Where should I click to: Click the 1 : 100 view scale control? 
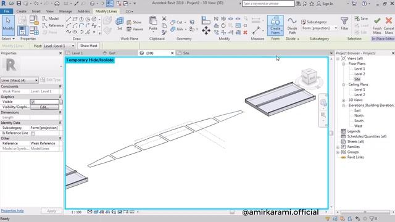(77, 212)
